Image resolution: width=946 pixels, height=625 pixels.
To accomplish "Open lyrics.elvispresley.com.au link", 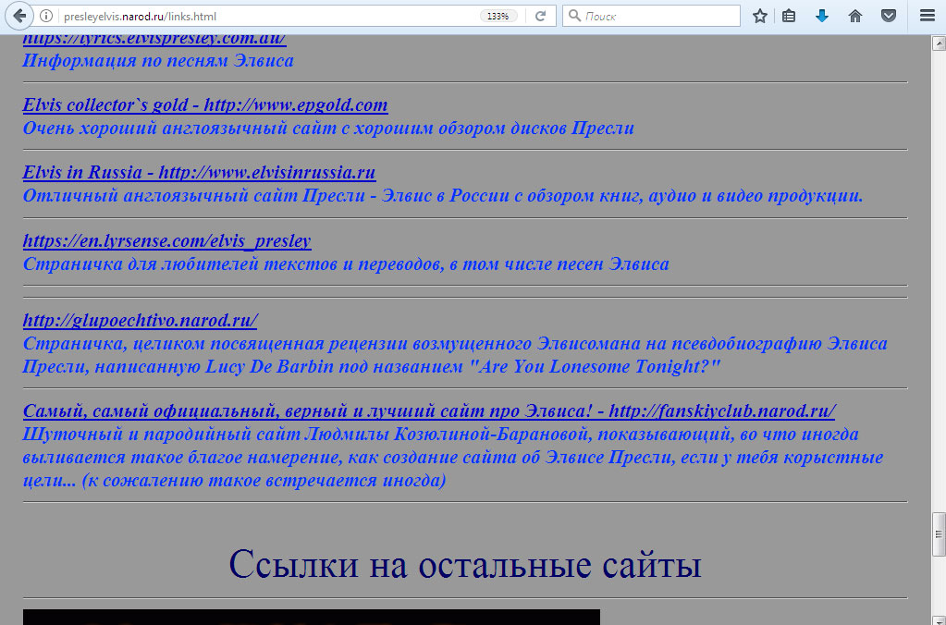I will coord(154,39).
